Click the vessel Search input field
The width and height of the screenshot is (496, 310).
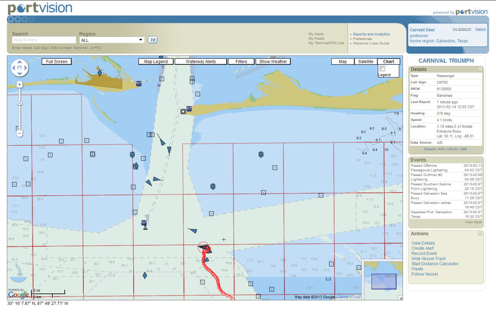44,40
